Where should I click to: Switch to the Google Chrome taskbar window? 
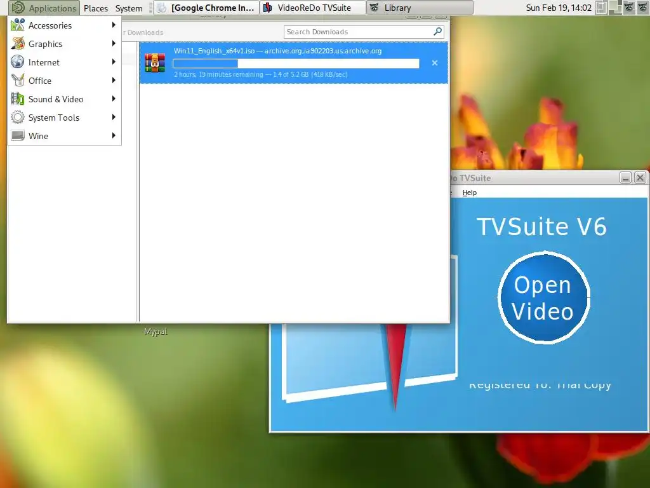(206, 8)
